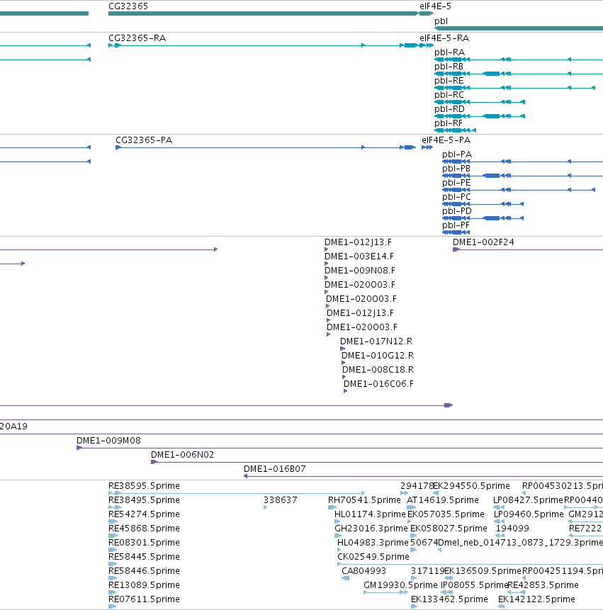Select EST EK136509.5prime label
Viewport: 603px width, 610px height.
click(x=483, y=571)
